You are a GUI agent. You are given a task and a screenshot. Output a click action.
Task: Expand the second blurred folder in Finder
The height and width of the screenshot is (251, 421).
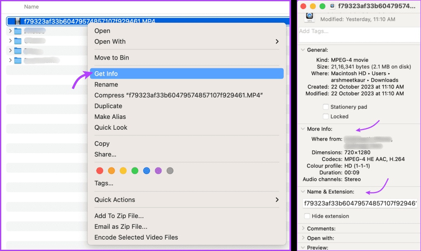(x=10, y=41)
